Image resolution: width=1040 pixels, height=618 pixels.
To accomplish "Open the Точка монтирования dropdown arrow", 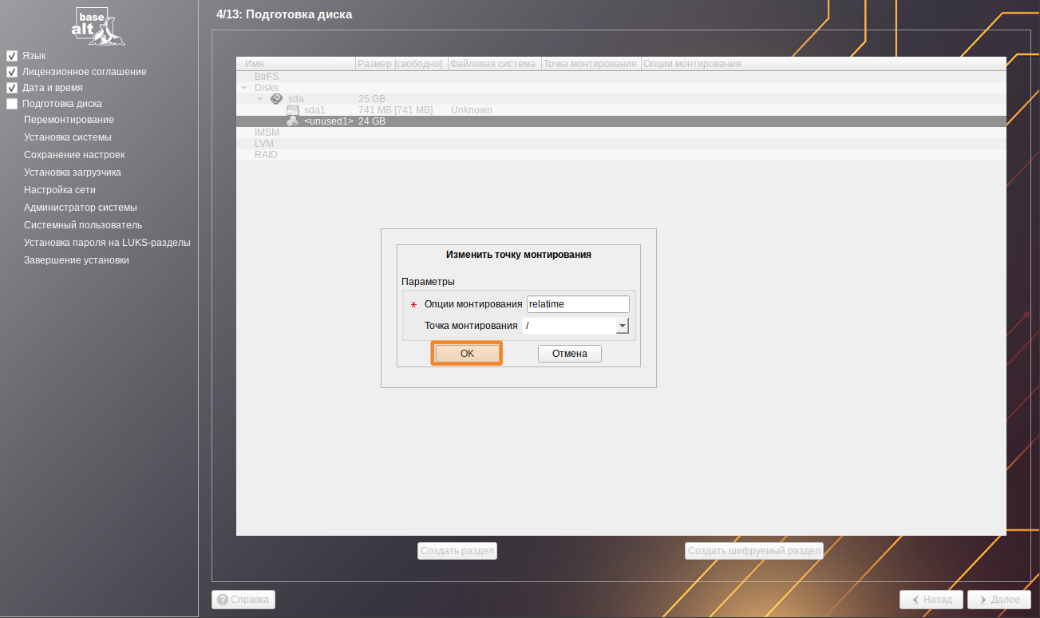I will click(623, 326).
